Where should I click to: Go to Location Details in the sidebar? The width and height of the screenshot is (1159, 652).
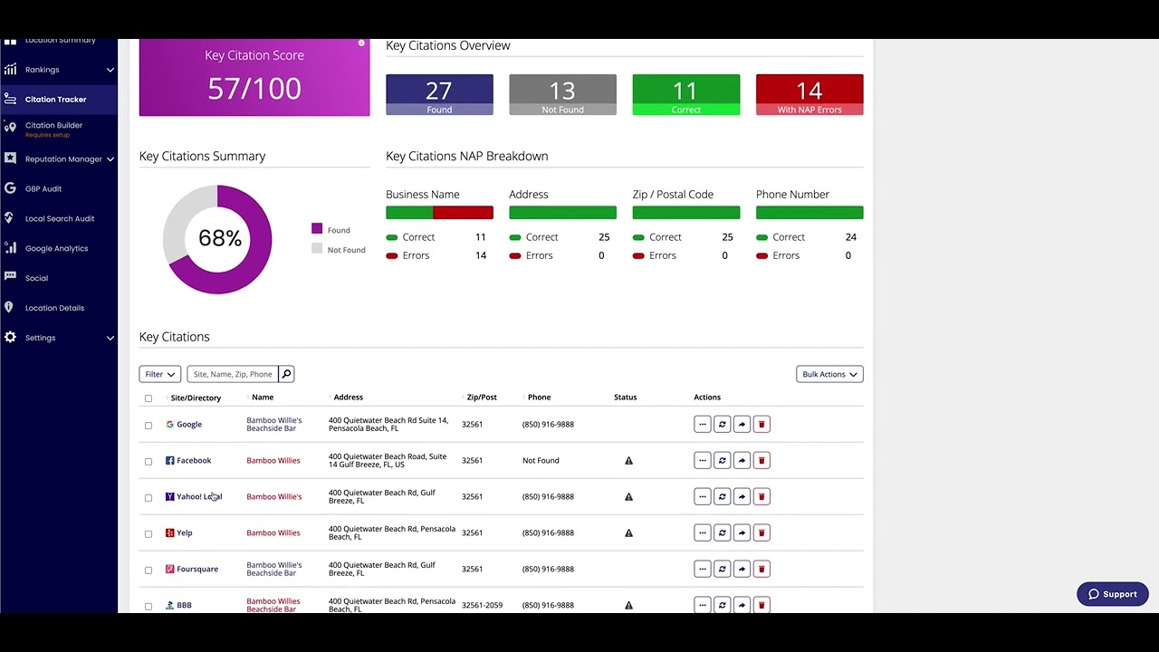[x=9, y=308]
